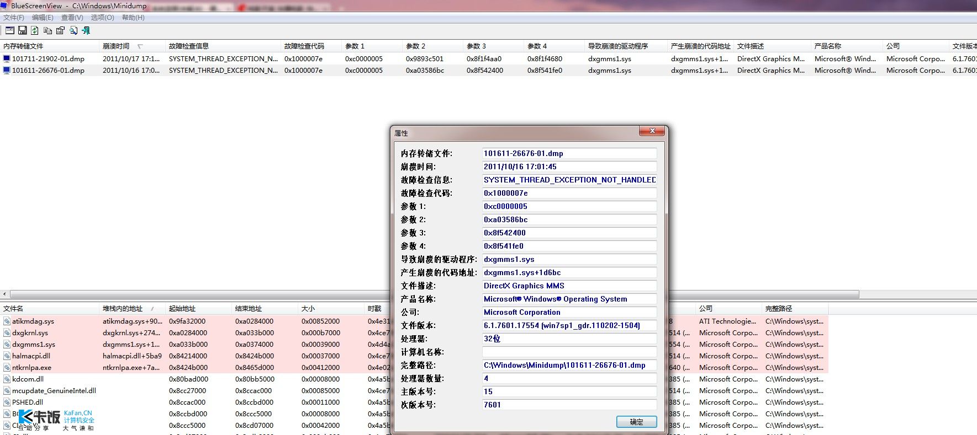The height and width of the screenshot is (435, 977).
Task: Select the PSHED.dll row
Action: coord(414,402)
